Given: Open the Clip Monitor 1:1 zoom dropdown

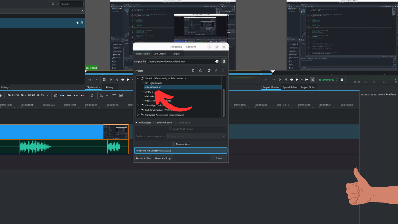Looking at the screenshot, I should [93, 80].
